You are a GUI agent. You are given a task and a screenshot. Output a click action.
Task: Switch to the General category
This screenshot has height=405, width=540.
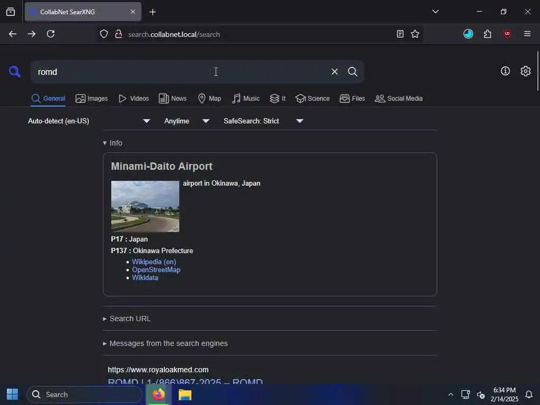(x=48, y=99)
